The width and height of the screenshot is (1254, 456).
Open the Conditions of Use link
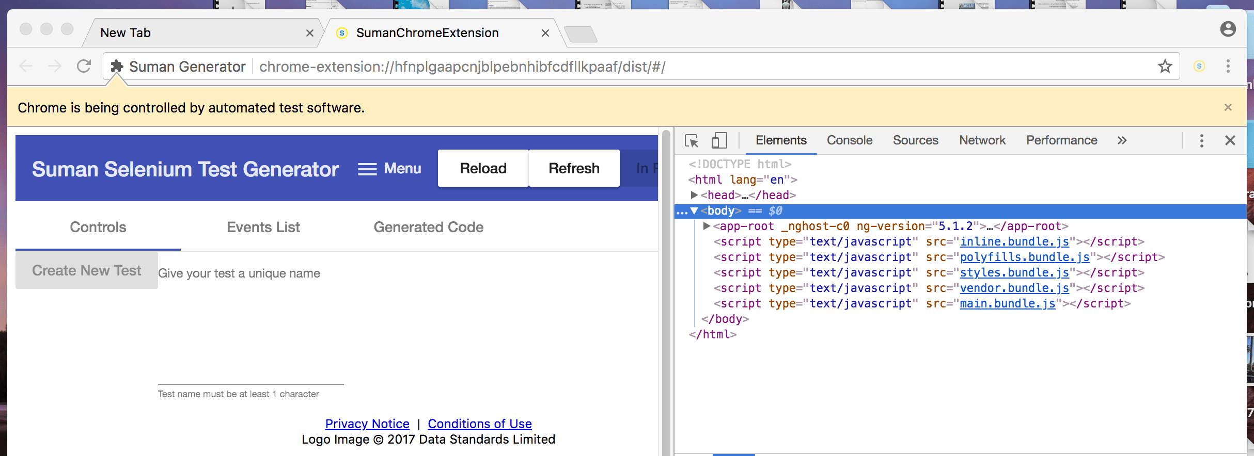480,424
